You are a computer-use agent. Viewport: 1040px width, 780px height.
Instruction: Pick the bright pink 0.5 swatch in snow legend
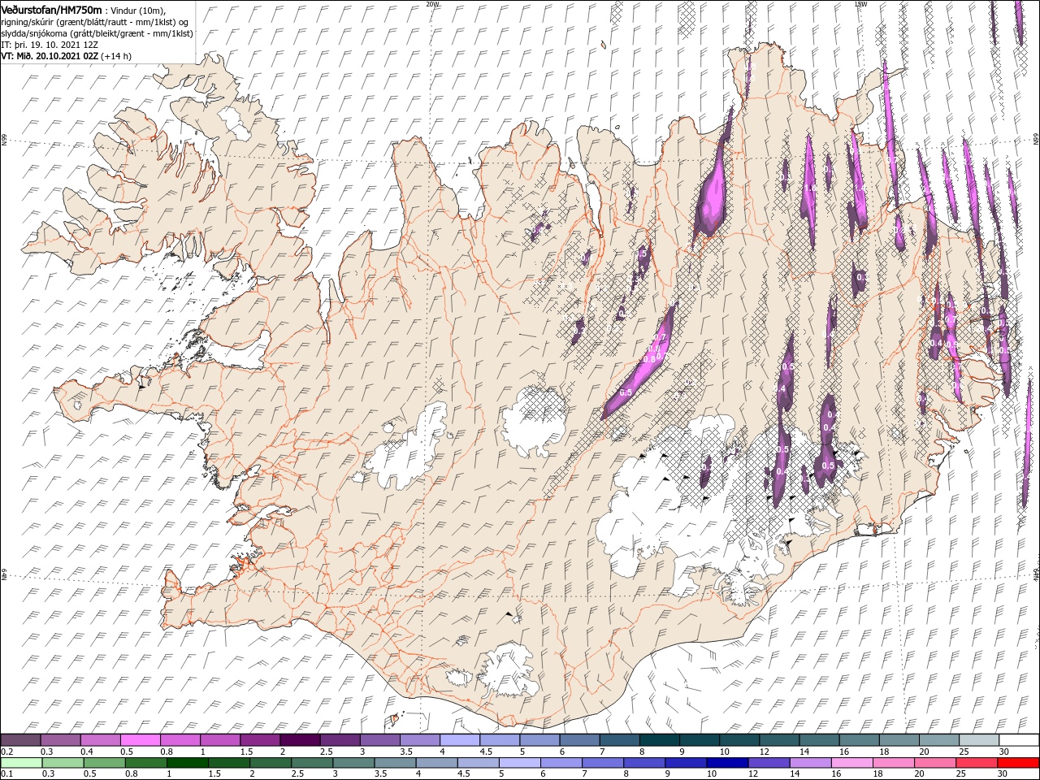click(140, 740)
